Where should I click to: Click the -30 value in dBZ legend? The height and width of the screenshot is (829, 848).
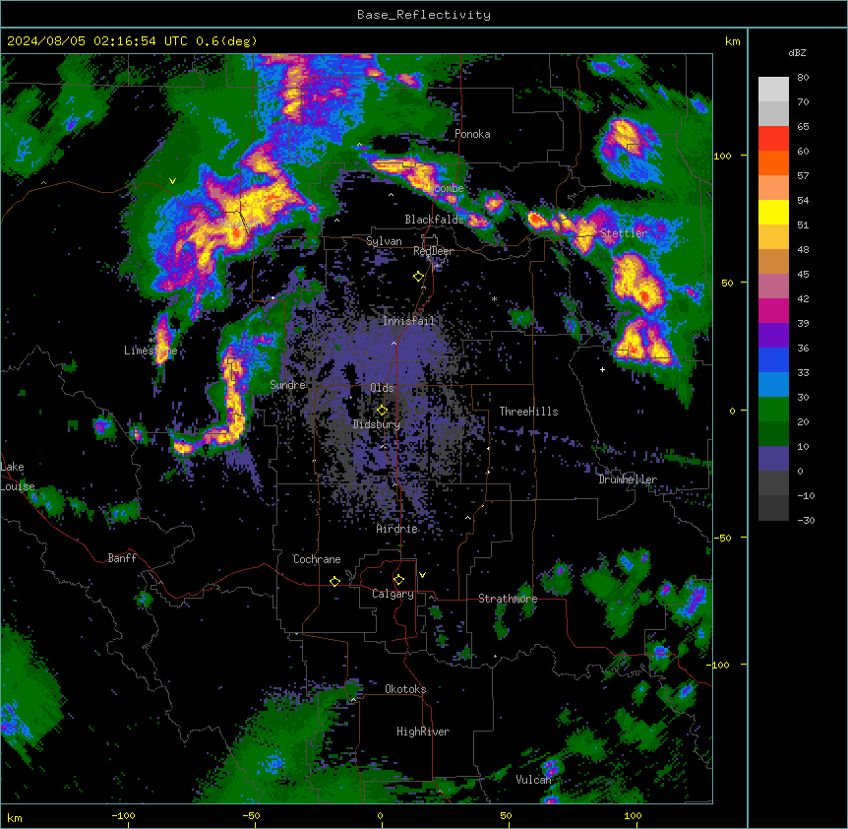click(x=806, y=520)
